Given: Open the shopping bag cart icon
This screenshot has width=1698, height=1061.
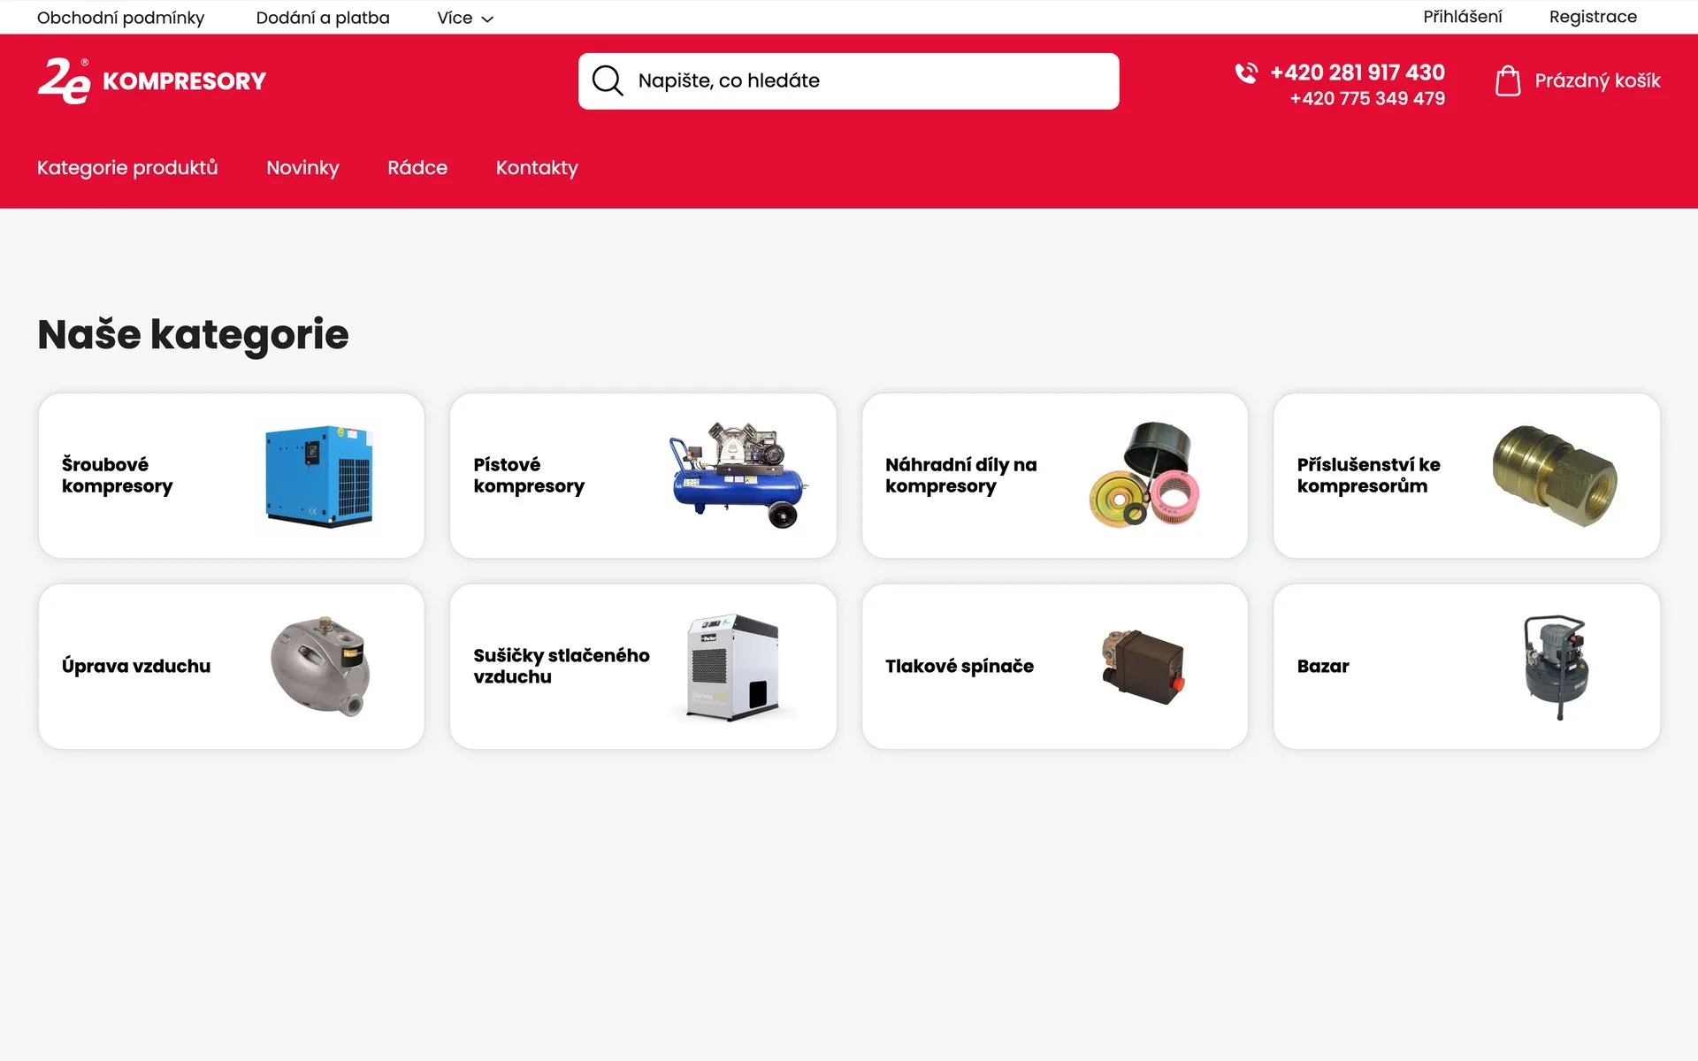Looking at the screenshot, I should (1508, 80).
